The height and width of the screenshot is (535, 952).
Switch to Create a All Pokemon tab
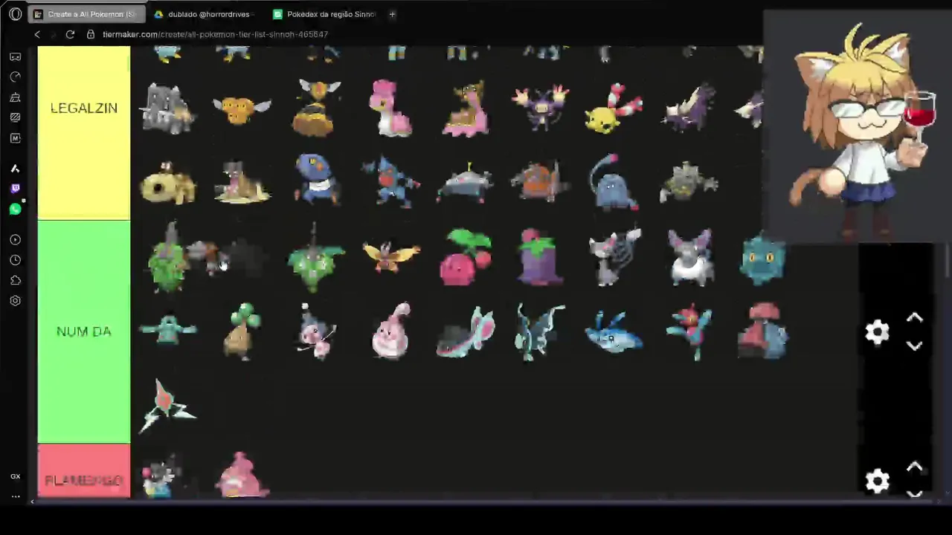click(86, 14)
